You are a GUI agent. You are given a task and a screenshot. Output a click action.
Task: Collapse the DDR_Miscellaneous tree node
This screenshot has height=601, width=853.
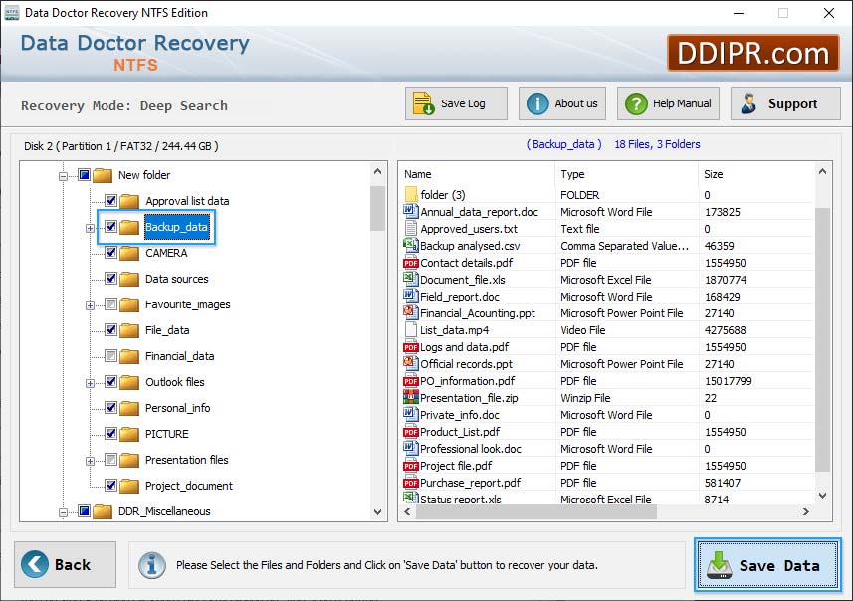coord(63,512)
